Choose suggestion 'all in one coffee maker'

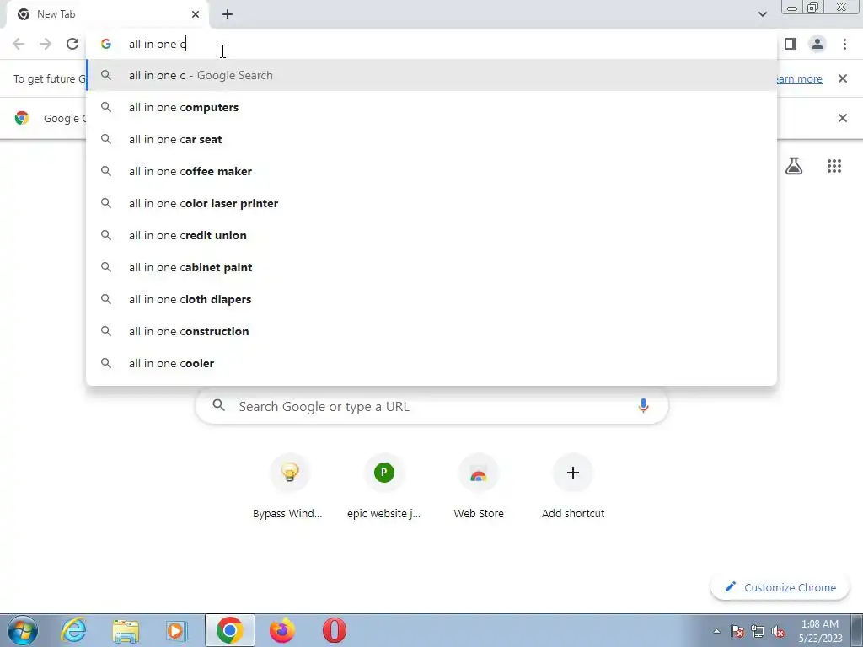pos(431,171)
